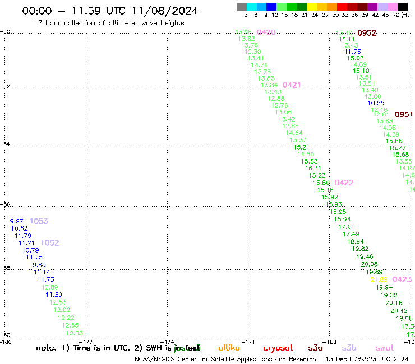This screenshot has width=415, height=364.
Task: Click the 15.93 wave height value
Action: point(334,204)
